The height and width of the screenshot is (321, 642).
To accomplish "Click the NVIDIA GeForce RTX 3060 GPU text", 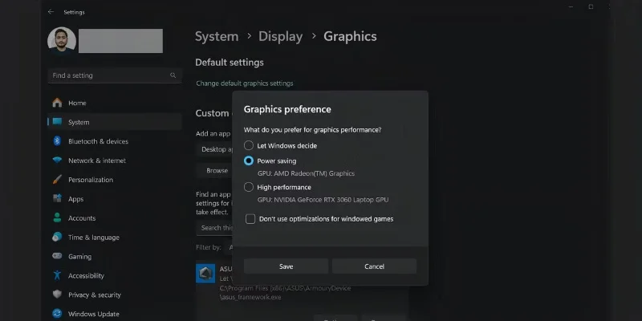I will 323,200.
